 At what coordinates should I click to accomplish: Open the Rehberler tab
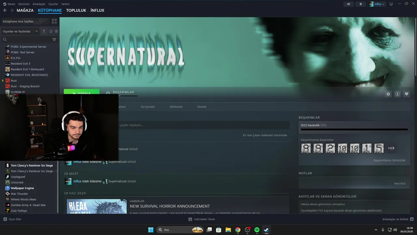click(x=176, y=107)
